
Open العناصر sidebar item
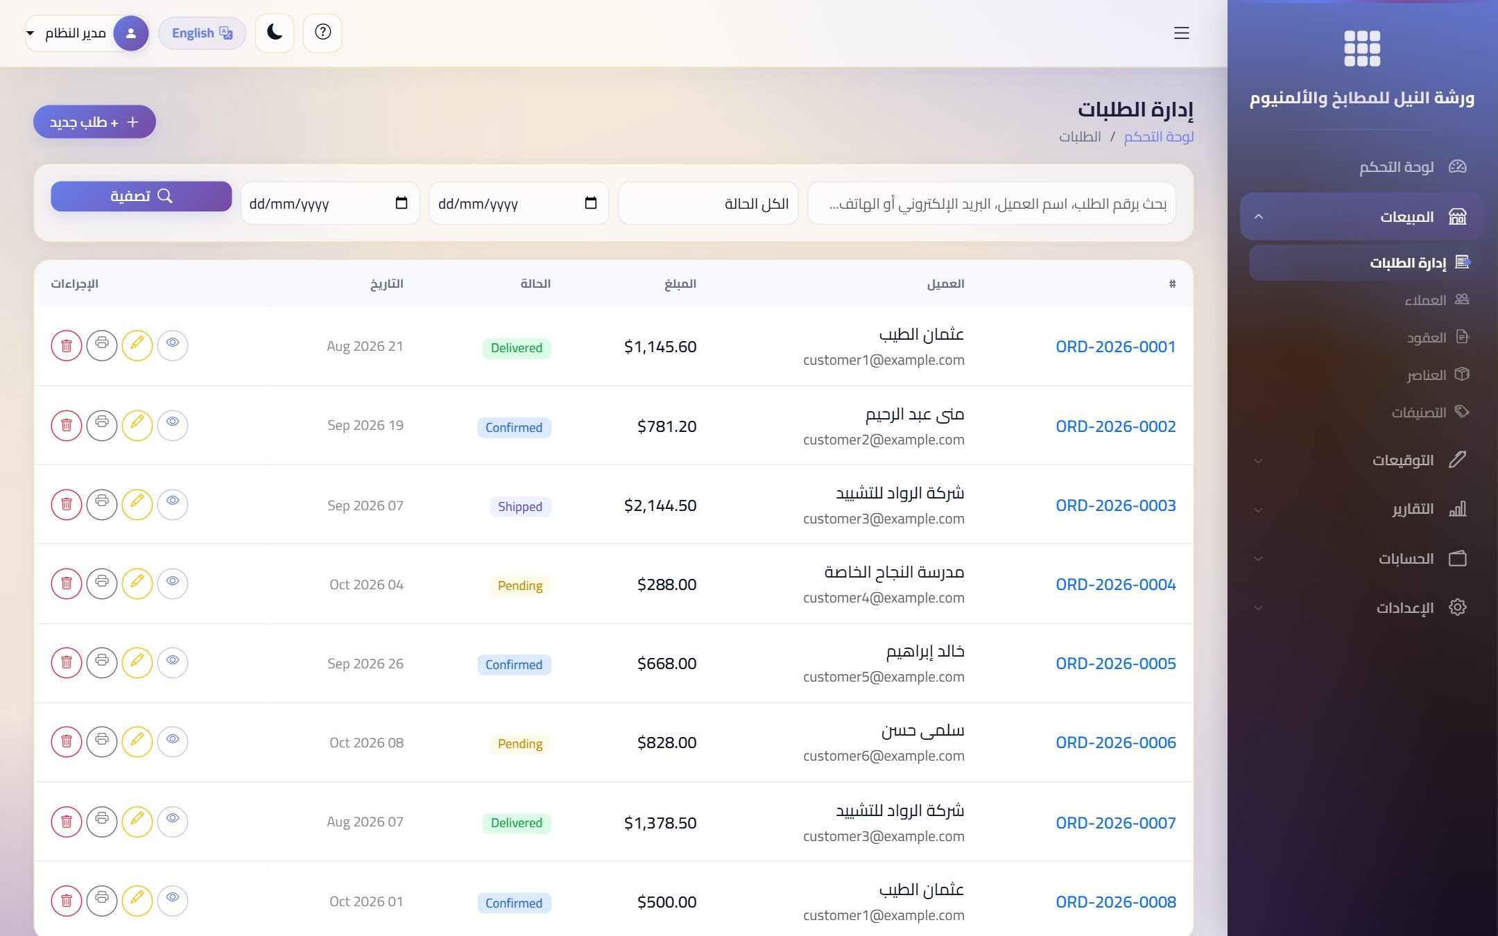coord(1366,374)
